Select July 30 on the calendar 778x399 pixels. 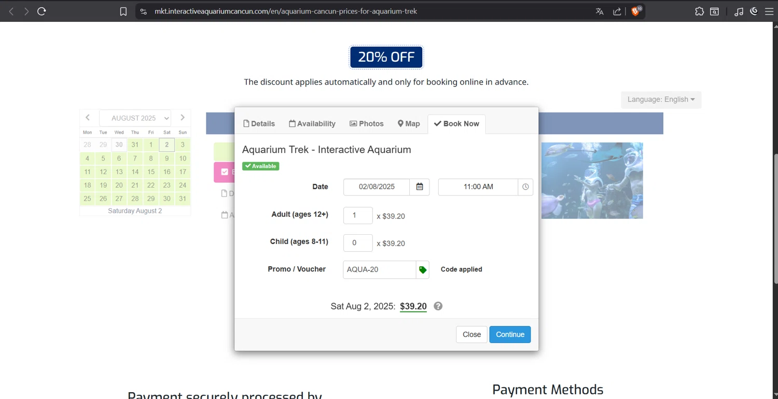tap(119, 145)
